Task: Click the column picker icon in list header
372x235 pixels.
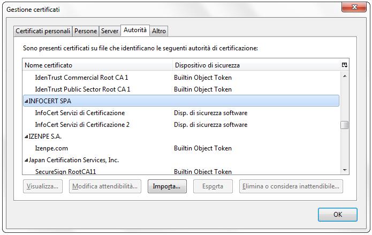Action: (344, 65)
